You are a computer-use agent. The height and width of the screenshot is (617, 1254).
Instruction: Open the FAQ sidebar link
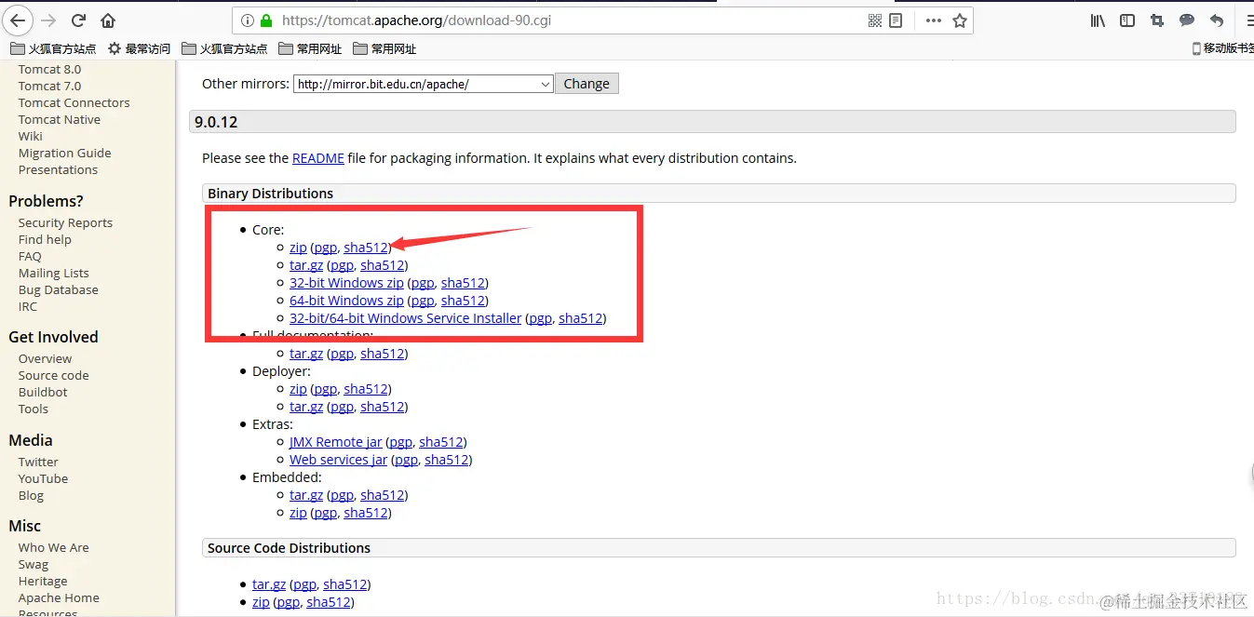pyautogui.click(x=30, y=256)
